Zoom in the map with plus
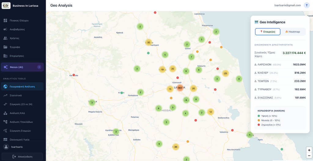This screenshot has width=313, height=161. pos(309,150)
